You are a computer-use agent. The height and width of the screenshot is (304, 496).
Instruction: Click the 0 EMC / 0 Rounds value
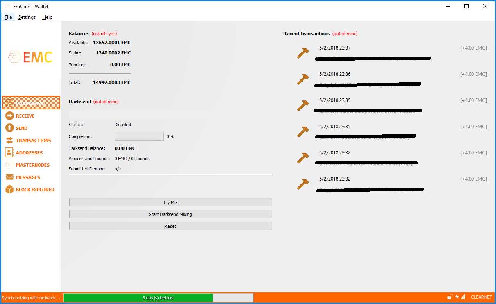(132, 159)
